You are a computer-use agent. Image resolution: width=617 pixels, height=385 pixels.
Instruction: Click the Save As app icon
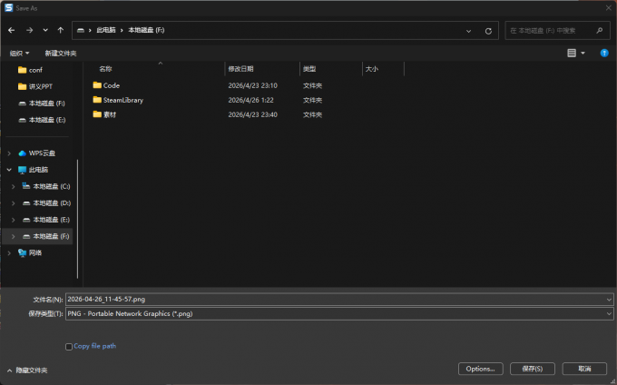8,8
